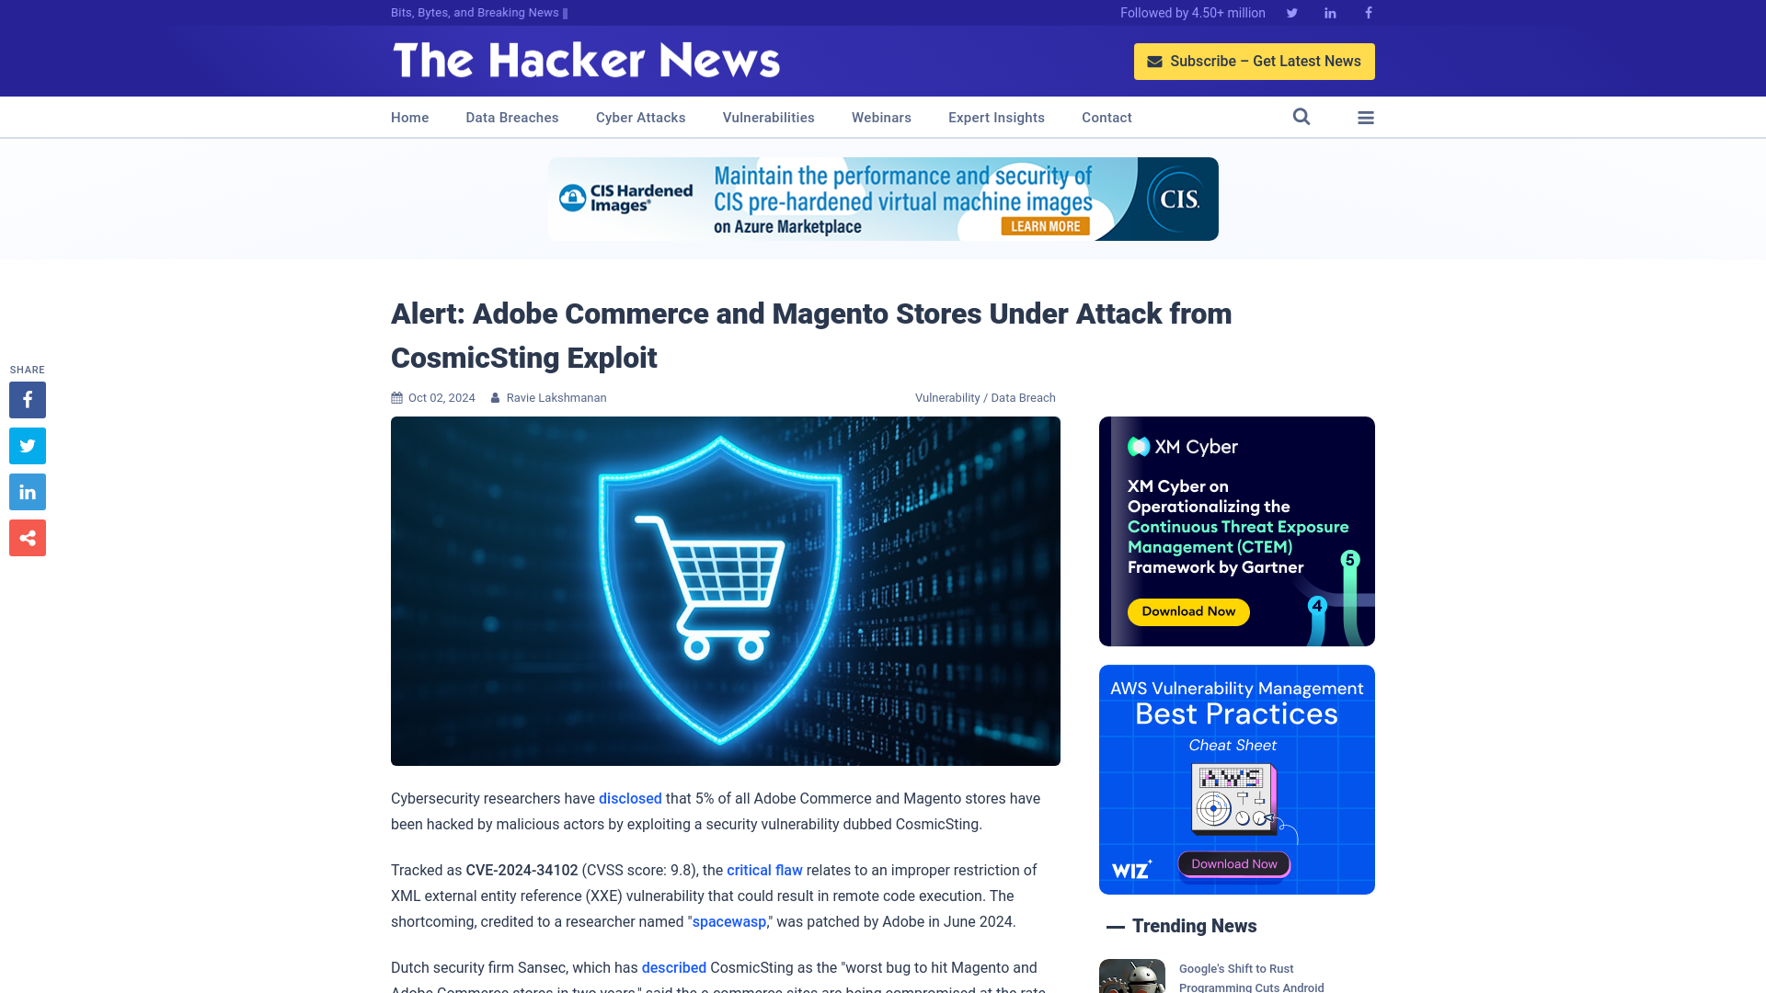Expand Expert Insights menu section

(996, 118)
